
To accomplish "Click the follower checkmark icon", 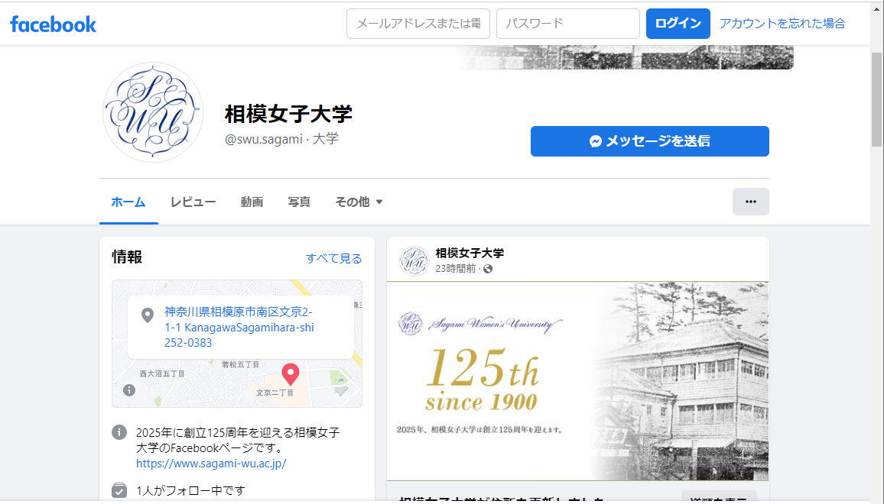I will pyautogui.click(x=119, y=490).
